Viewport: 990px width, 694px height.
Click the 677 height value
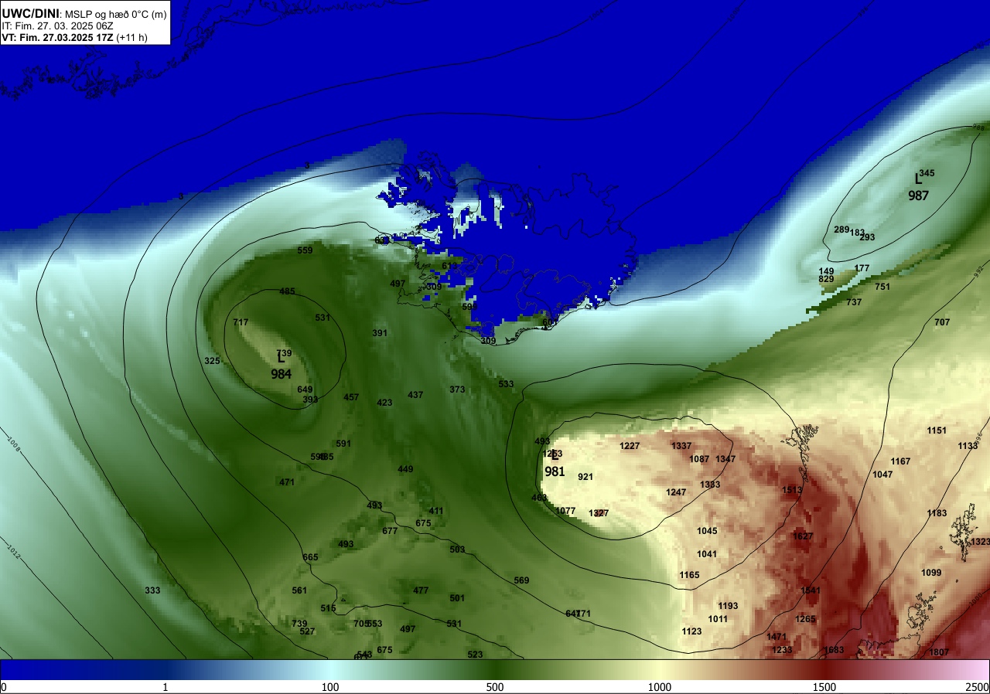(x=390, y=531)
